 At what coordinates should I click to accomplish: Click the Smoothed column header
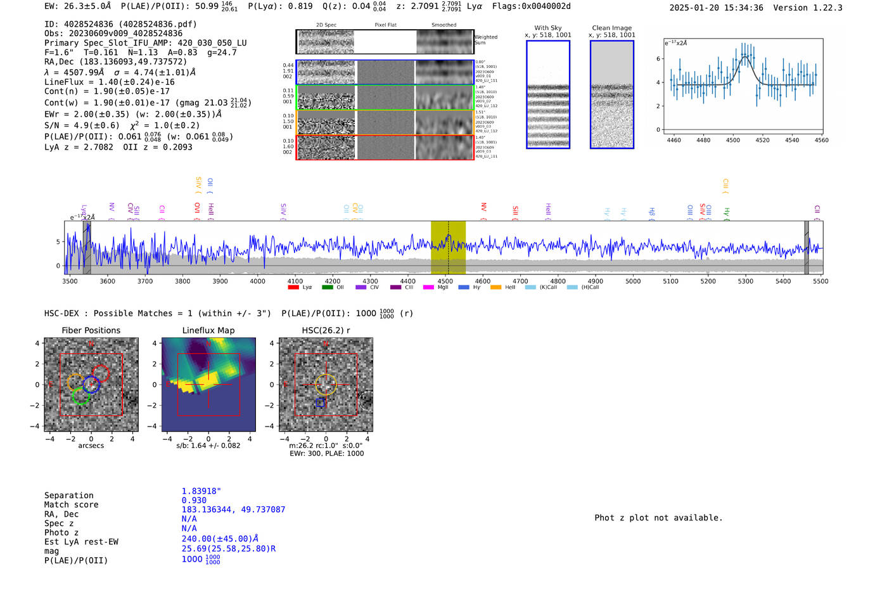444,25
